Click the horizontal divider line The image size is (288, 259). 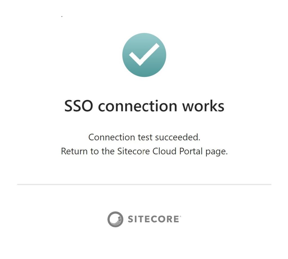click(144, 184)
